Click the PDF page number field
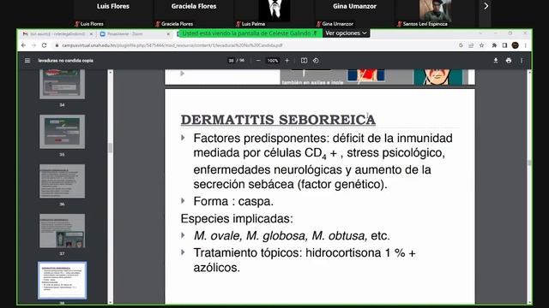Viewport: 549px width, 308px height. [231, 61]
